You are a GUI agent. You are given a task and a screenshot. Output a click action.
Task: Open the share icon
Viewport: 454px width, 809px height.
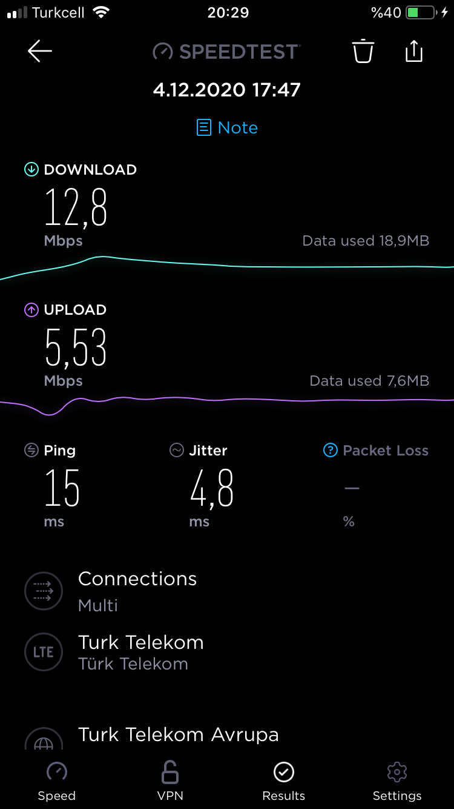point(413,51)
